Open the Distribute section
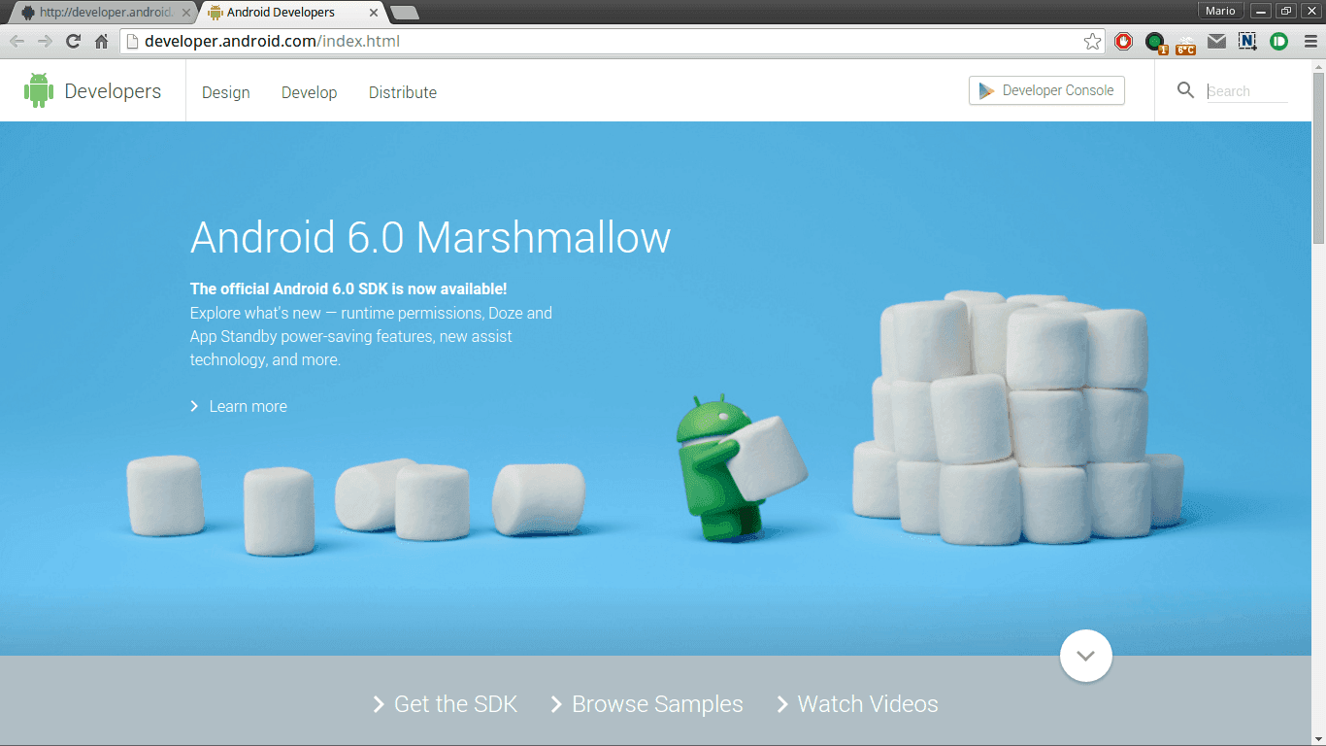1326x746 pixels. 403,92
